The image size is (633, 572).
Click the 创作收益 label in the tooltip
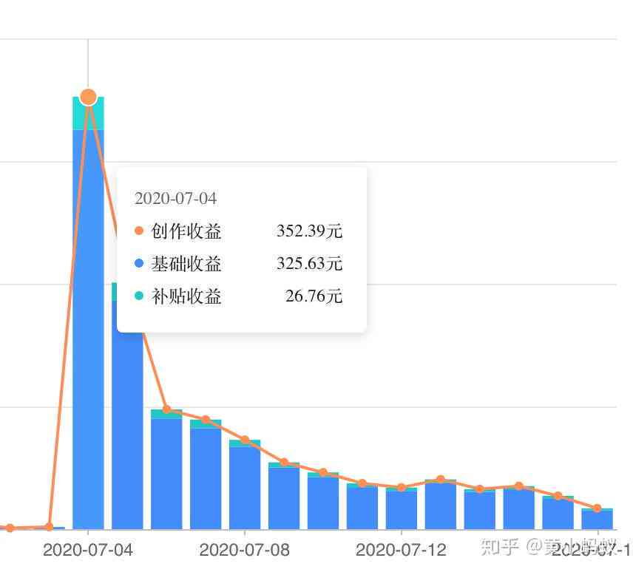click(186, 231)
